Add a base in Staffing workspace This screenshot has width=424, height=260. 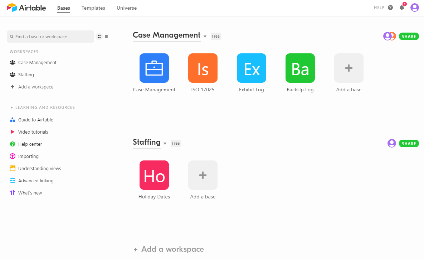pyautogui.click(x=203, y=175)
